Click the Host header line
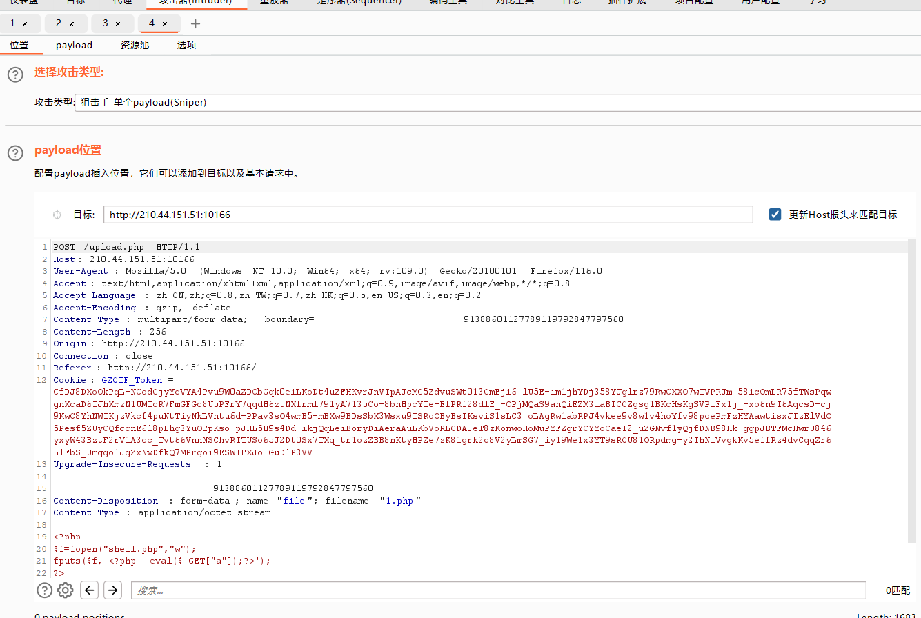This screenshot has width=921, height=618. click(123, 259)
